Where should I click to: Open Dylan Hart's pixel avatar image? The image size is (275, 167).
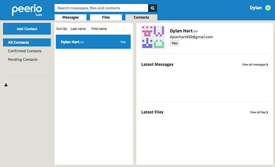pos(153,37)
